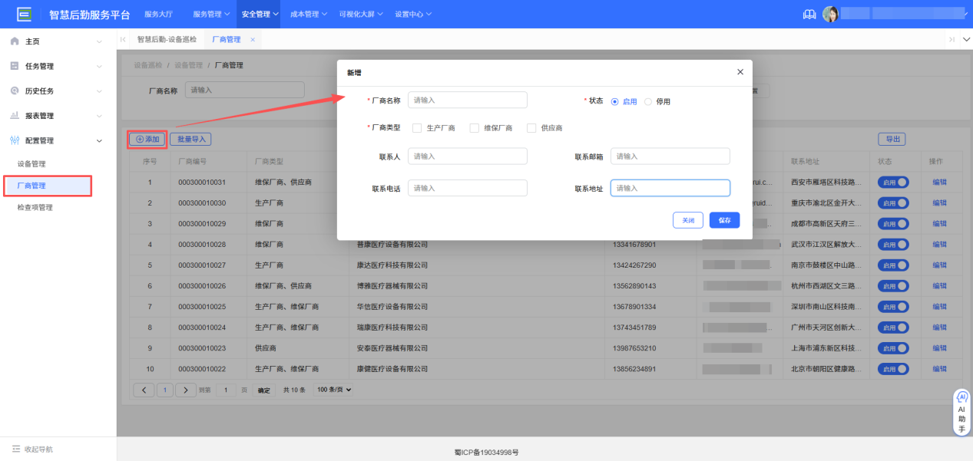Switch to the 设备巡检 tab

pos(167,38)
